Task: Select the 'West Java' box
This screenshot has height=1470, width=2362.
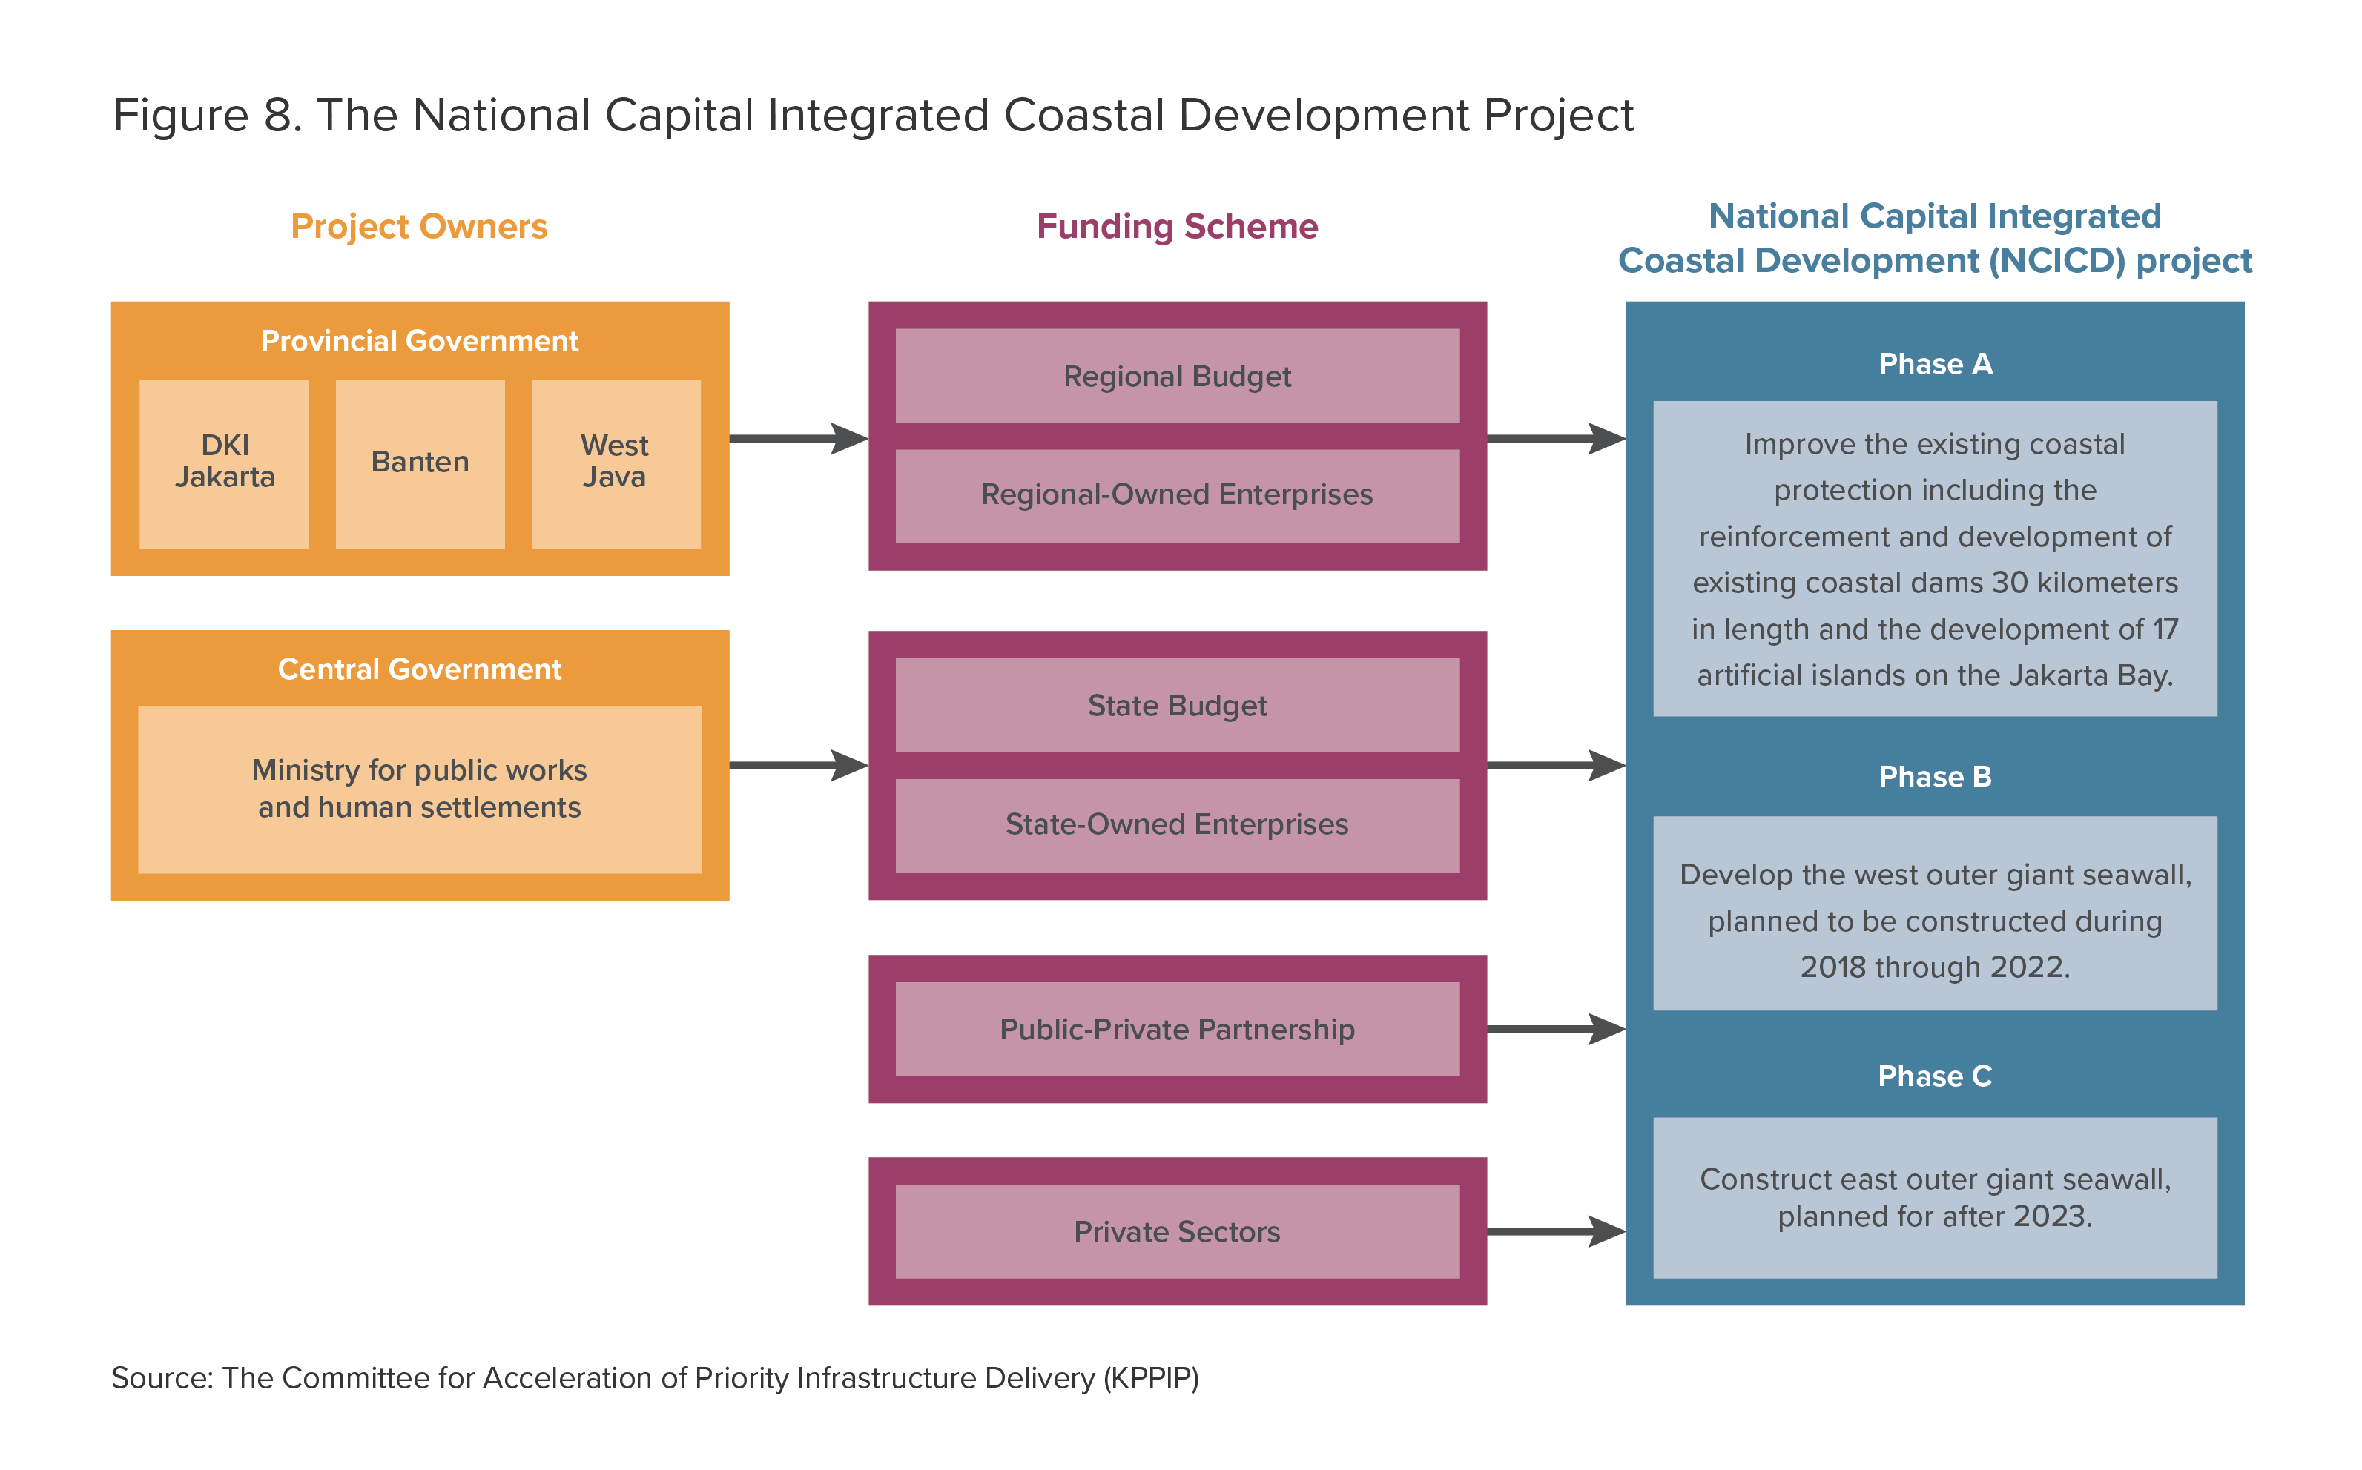Action: pyautogui.click(x=616, y=464)
